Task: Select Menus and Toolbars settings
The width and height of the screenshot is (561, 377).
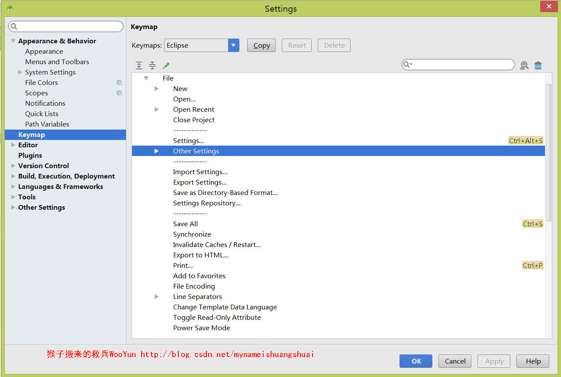Action: pyautogui.click(x=57, y=62)
